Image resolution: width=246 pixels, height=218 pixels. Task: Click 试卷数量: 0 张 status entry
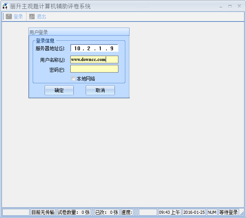(x=73, y=212)
